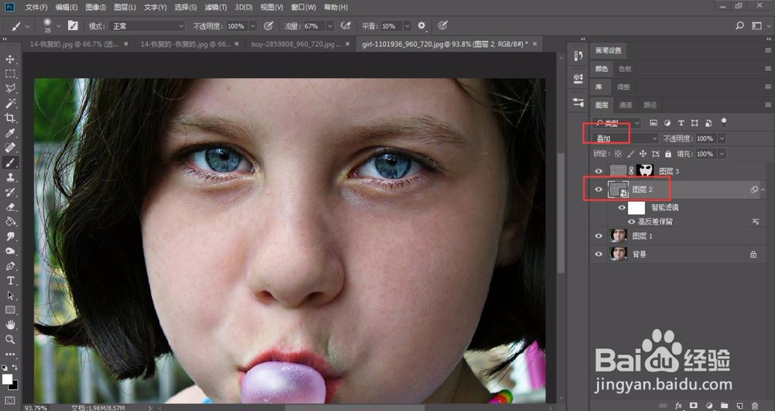775x411 pixels.
Task: Select the Pen tool
Action: click(x=10, y=266)
